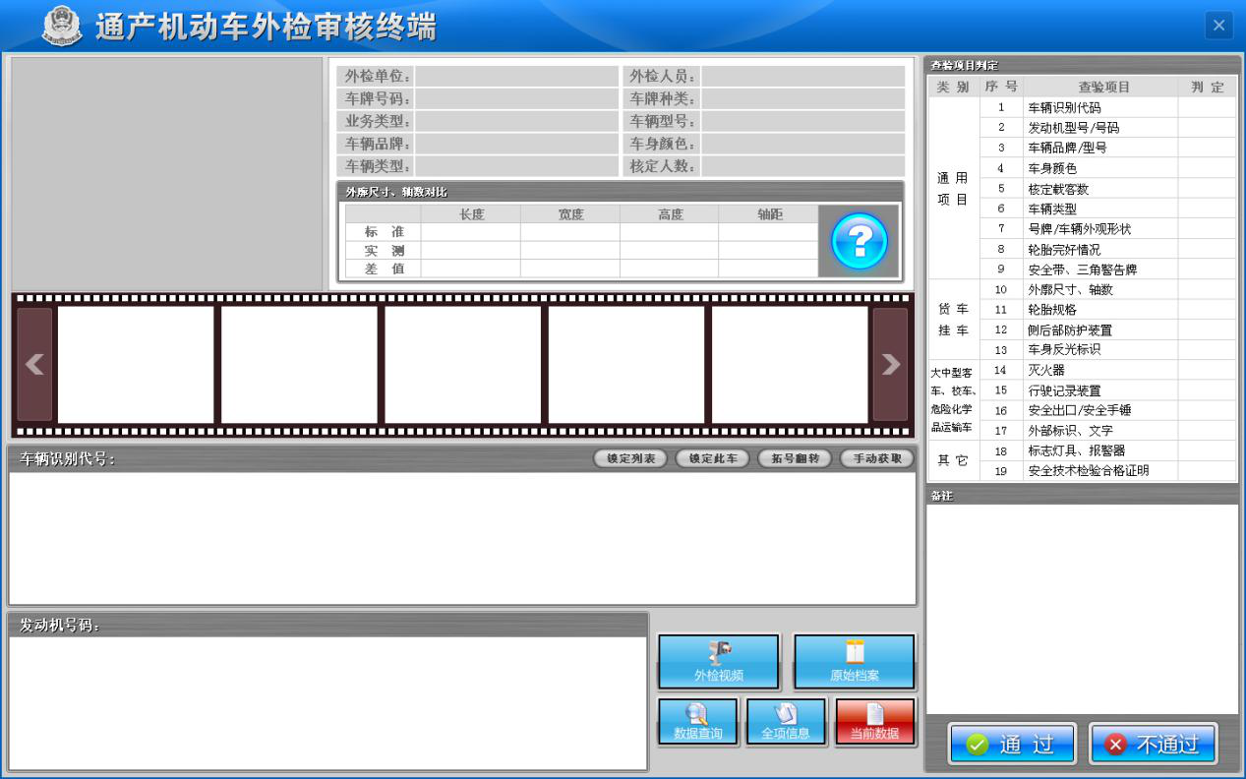Advance filmstrip with the next arrow

pyautogui.click(x=890, y=364)
